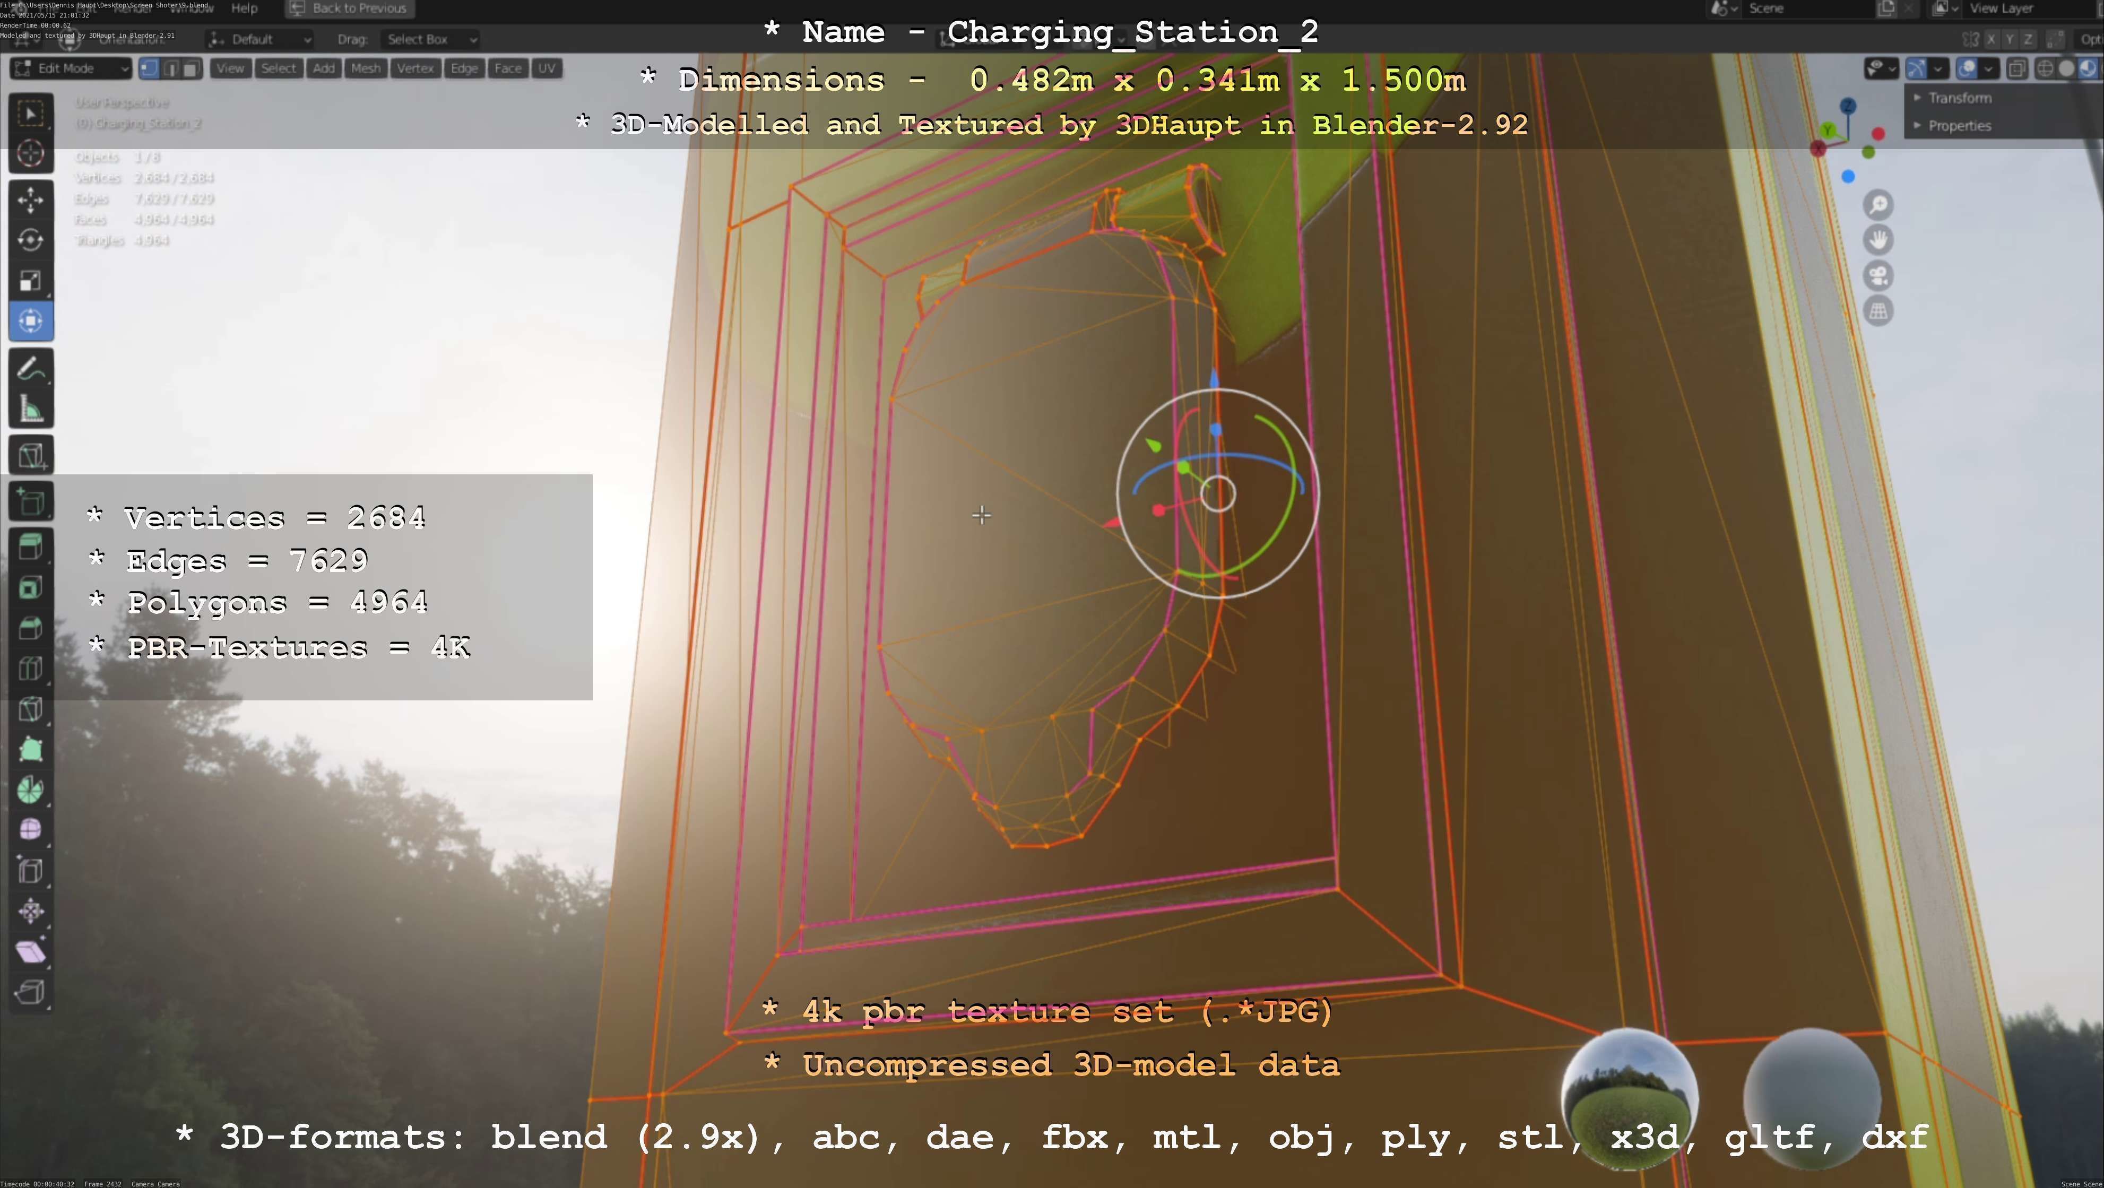The image size is (2104, 1188).
Task: Activate the Scale tool
Action: [x=31, y=281]
